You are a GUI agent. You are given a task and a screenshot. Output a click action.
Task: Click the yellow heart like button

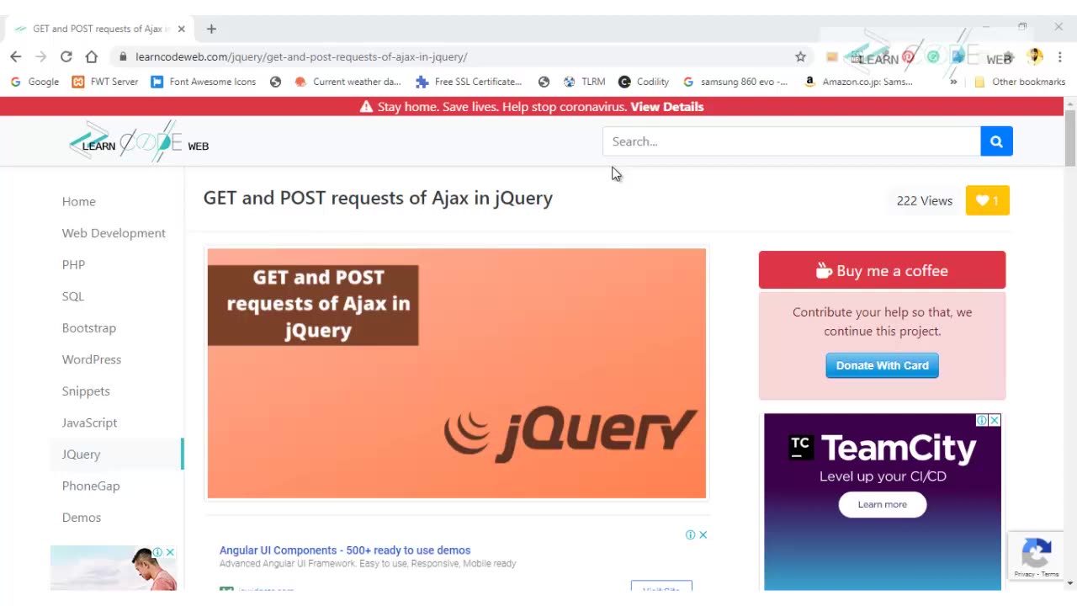tap(987, 200)
